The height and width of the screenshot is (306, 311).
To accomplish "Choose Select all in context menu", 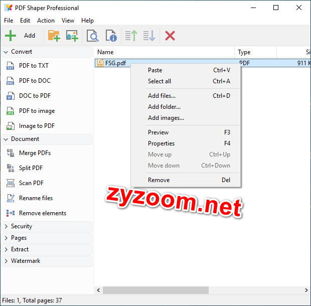I will (x=186, y=81).
